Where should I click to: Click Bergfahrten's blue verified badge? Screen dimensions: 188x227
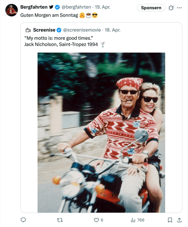click(x=57, y=7)
